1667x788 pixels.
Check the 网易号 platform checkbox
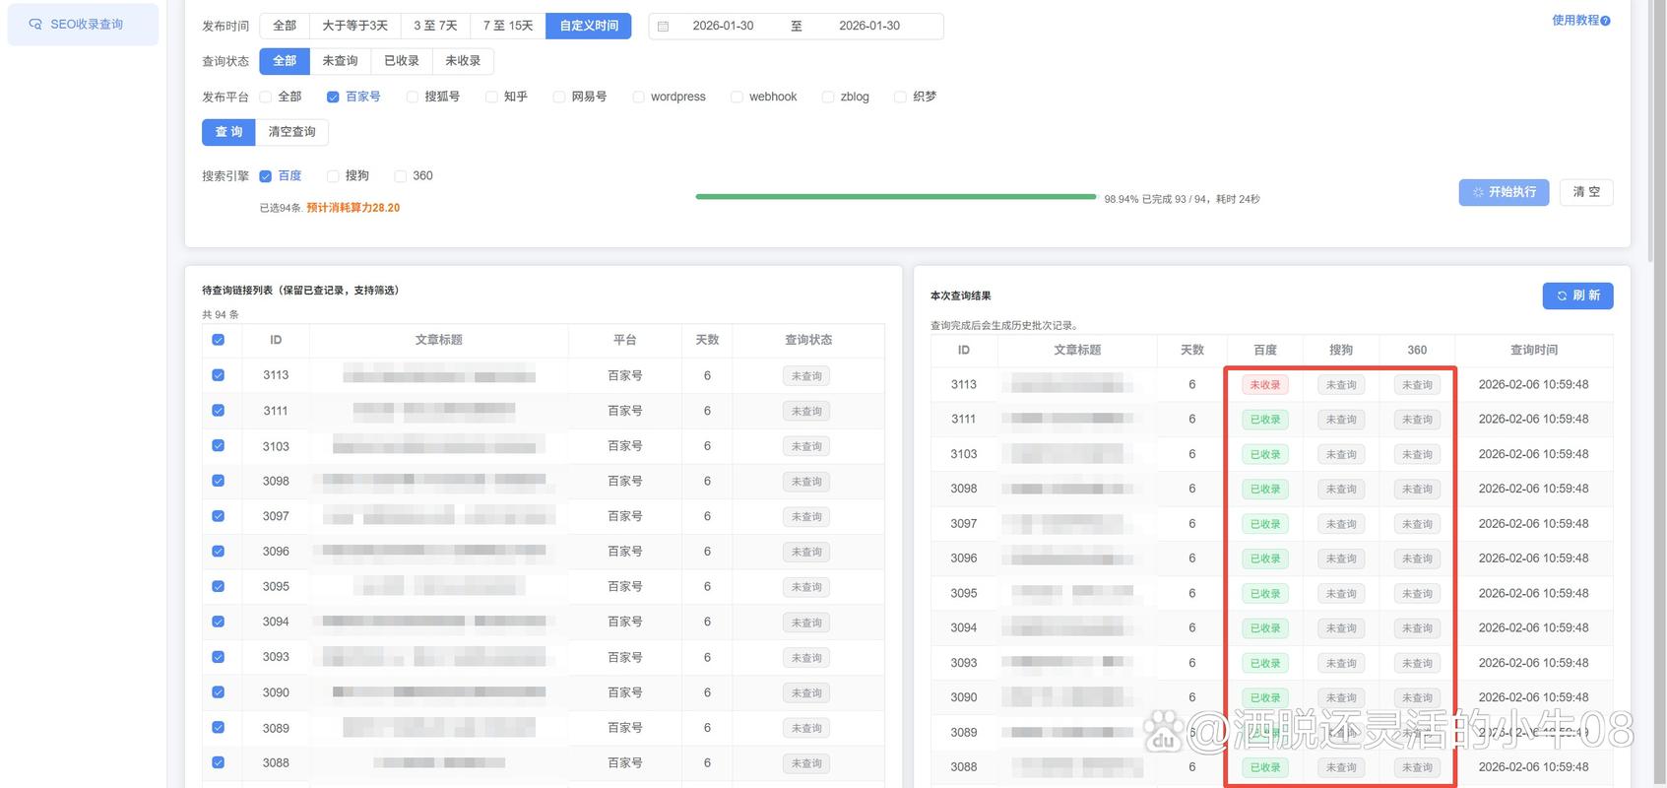coord(559,97)
